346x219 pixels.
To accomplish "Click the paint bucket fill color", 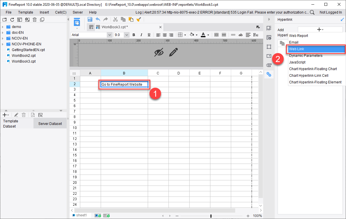I will (192, 35).
